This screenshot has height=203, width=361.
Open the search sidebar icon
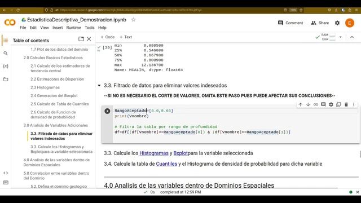coord(6,54)
